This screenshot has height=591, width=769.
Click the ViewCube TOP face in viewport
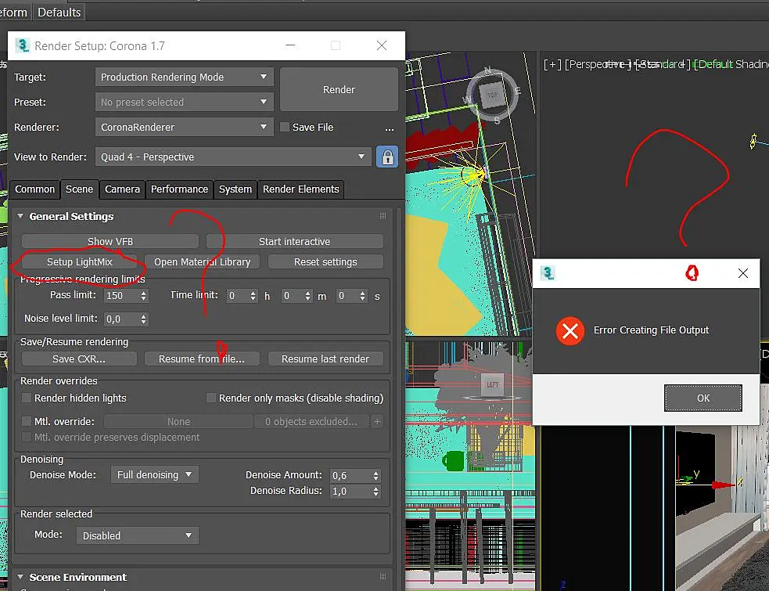492,95
